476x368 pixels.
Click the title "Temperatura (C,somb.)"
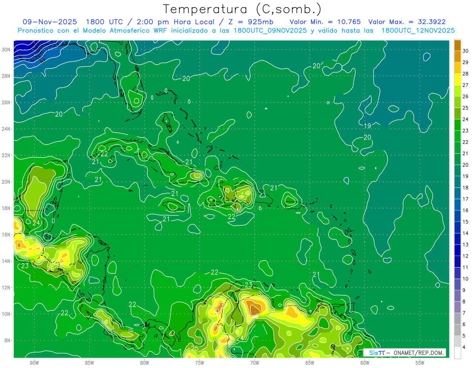(242, 9)
